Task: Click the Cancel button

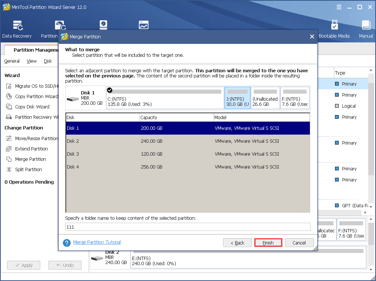Action: (299, 243)
